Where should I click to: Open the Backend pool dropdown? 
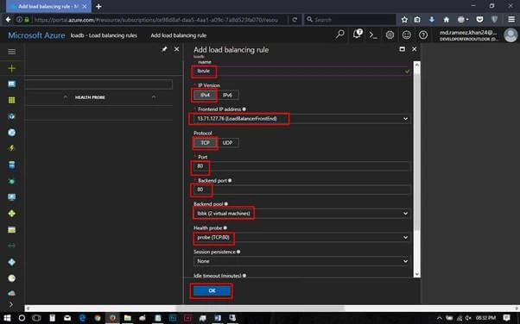click(301, 214)
